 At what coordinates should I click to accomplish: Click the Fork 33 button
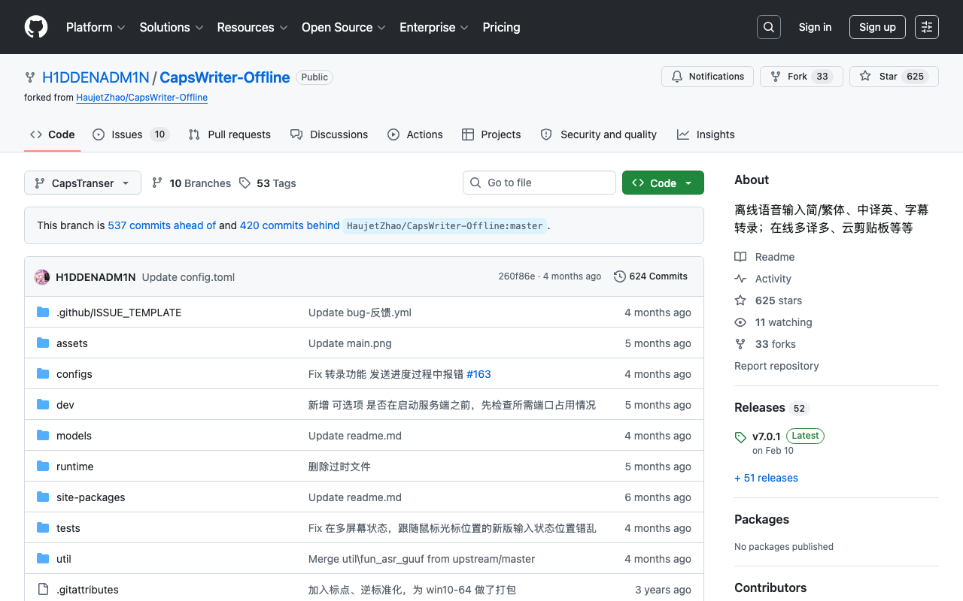tap(801, 77)
